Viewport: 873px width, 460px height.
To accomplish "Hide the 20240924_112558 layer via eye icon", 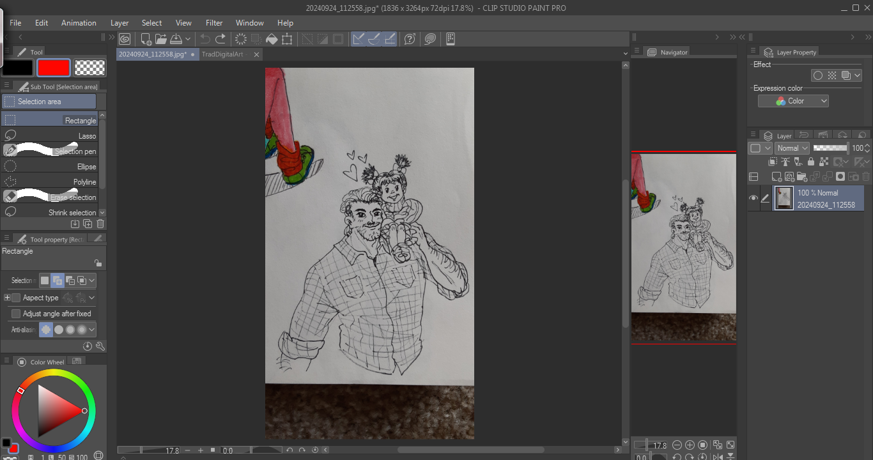I will (x=753, y=199).
